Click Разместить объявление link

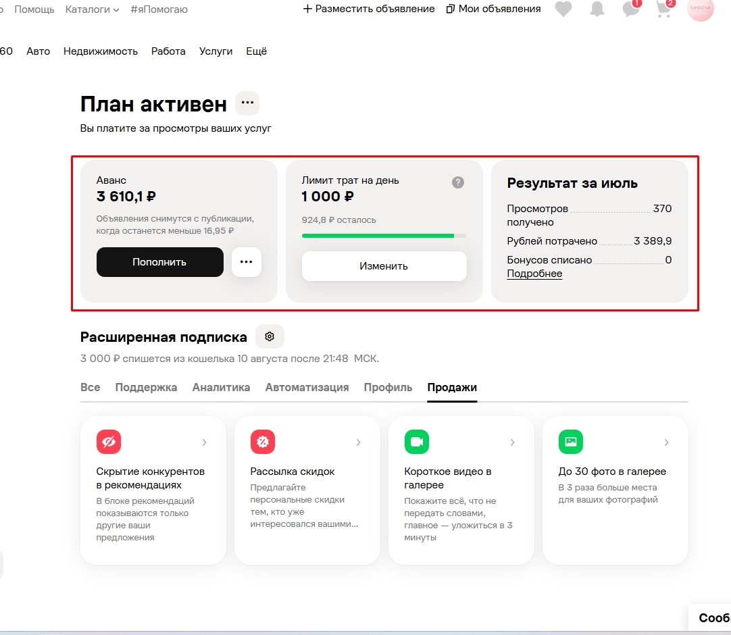(x=369, y=9)
